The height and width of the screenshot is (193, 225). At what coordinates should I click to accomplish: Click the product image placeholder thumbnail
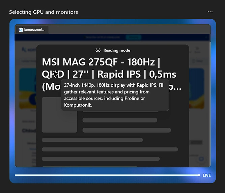point(59,115)
